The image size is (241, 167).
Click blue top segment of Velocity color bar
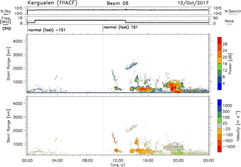[220, 102]
